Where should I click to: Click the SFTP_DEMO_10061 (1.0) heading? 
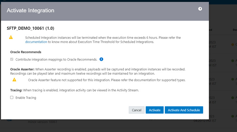pos(30,28)
